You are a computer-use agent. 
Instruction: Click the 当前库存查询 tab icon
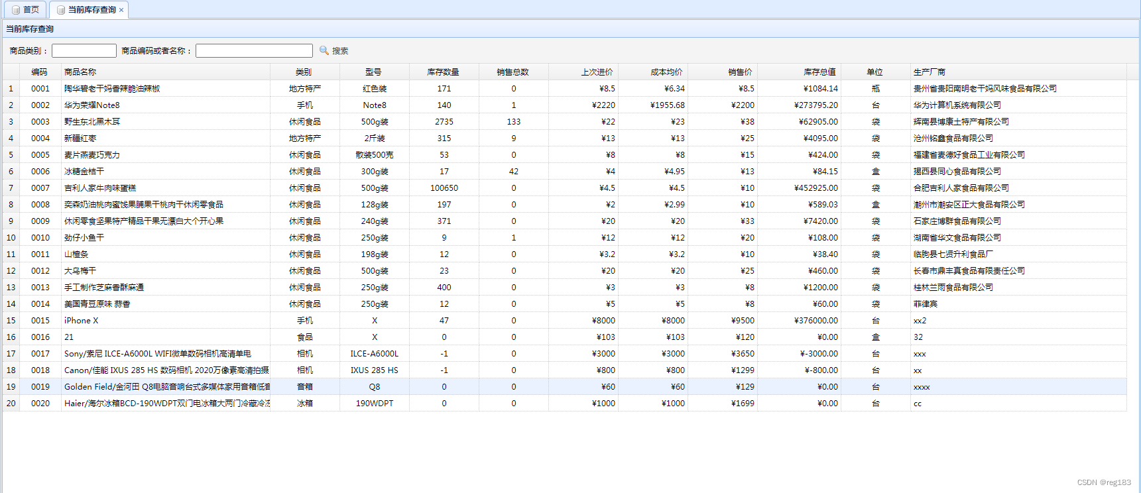[x=61, y=10]
